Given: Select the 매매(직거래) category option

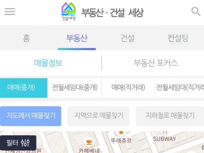Looking at the screenshot, I should [128, 88].
